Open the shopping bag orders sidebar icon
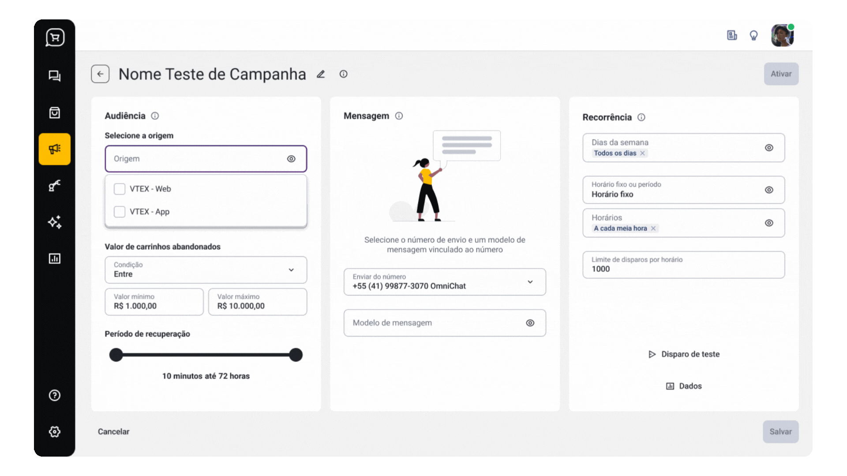Screen dimensions: 847x476 54,113
